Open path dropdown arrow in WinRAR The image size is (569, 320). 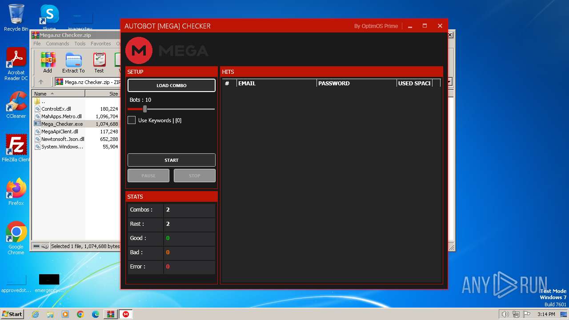[449, 82]
